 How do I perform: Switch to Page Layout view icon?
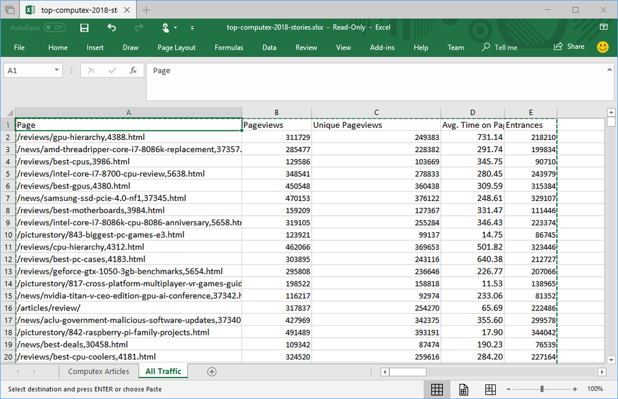[463, 389]
